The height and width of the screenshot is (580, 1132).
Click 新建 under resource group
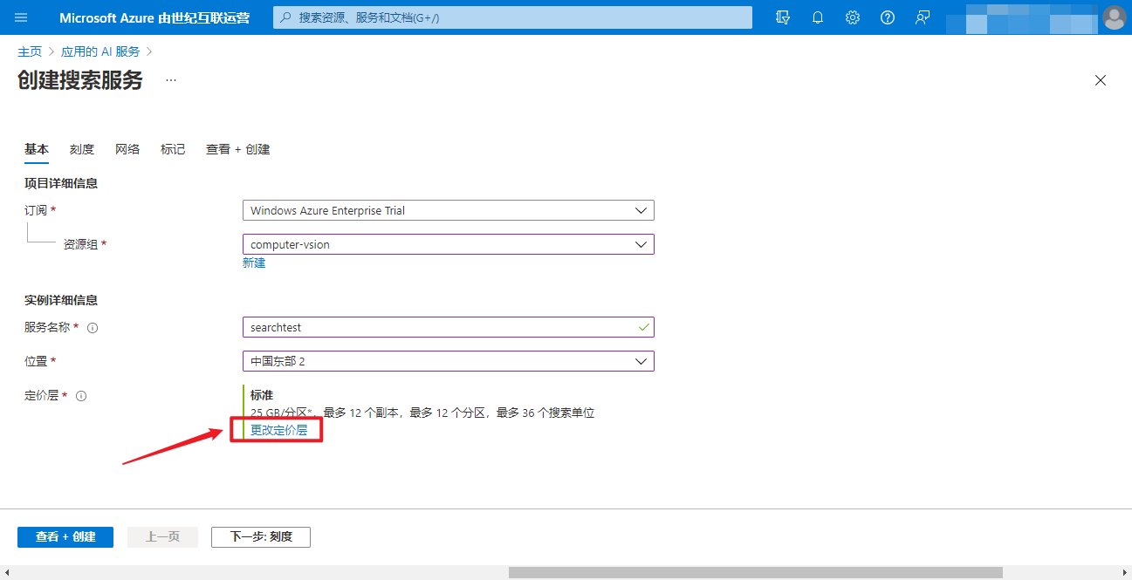254,263
